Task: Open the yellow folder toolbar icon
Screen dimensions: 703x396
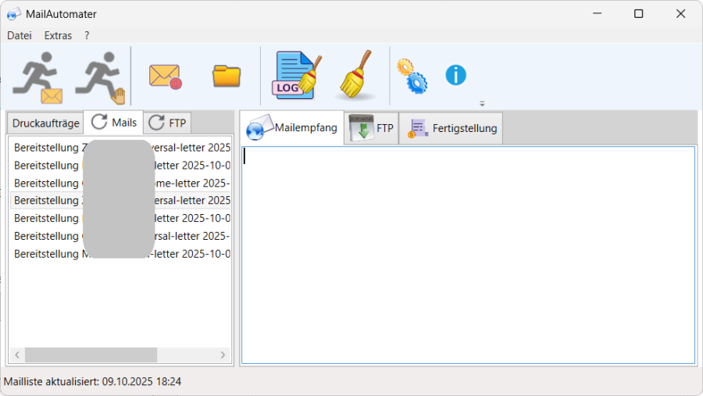Action: point(227,76)
